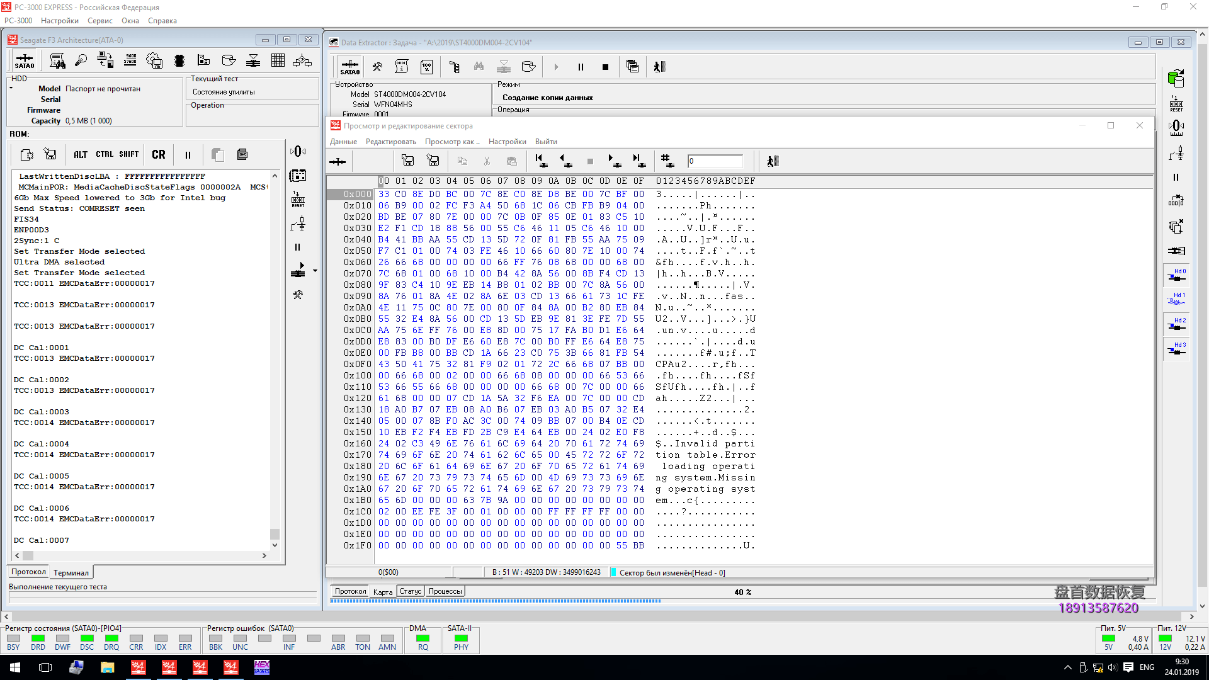Image resolution: width=1209 pixels, height=680 pixels.
Task: Select the Hd 0 head button in right sidebar
Action: [x=1176, y=275]
